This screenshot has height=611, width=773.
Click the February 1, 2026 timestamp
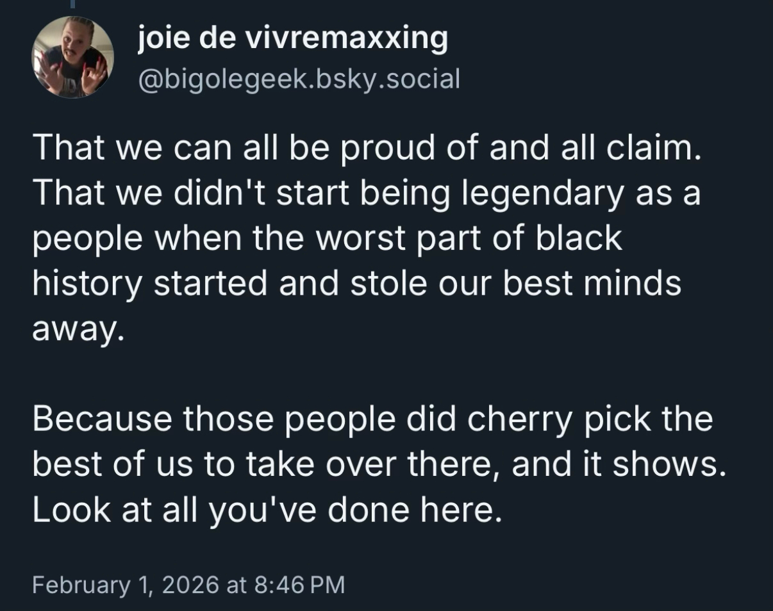pyautogui.click(x=188, y=584)
